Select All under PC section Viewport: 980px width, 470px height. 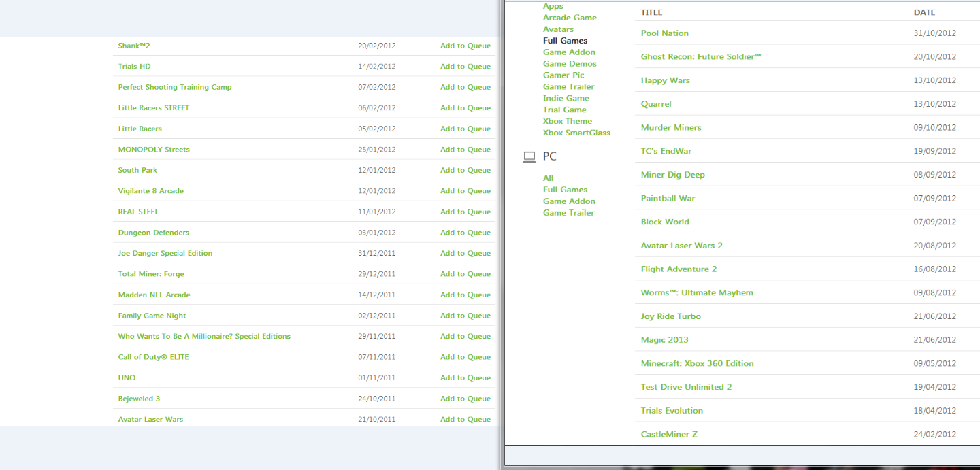(549, 178)
